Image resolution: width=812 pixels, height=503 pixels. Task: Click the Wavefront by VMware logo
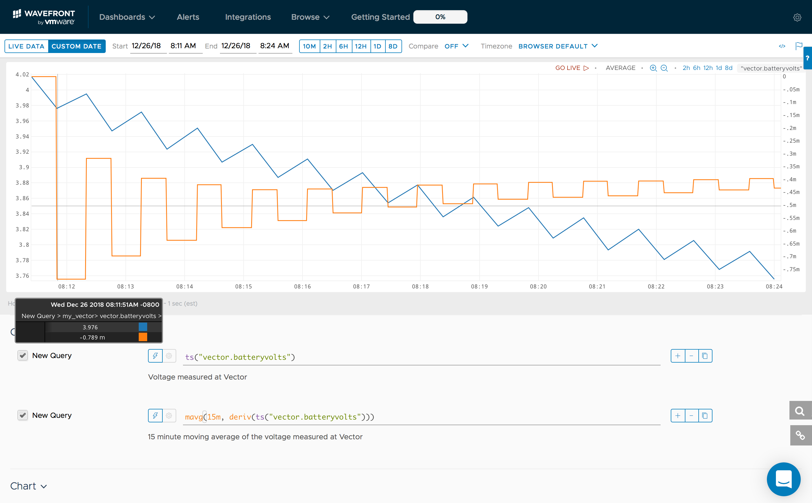click(x=44, y=17)
